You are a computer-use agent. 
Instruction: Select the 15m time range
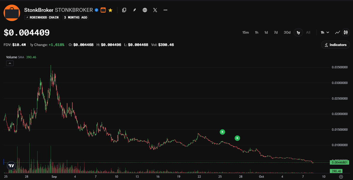[246, 32]
